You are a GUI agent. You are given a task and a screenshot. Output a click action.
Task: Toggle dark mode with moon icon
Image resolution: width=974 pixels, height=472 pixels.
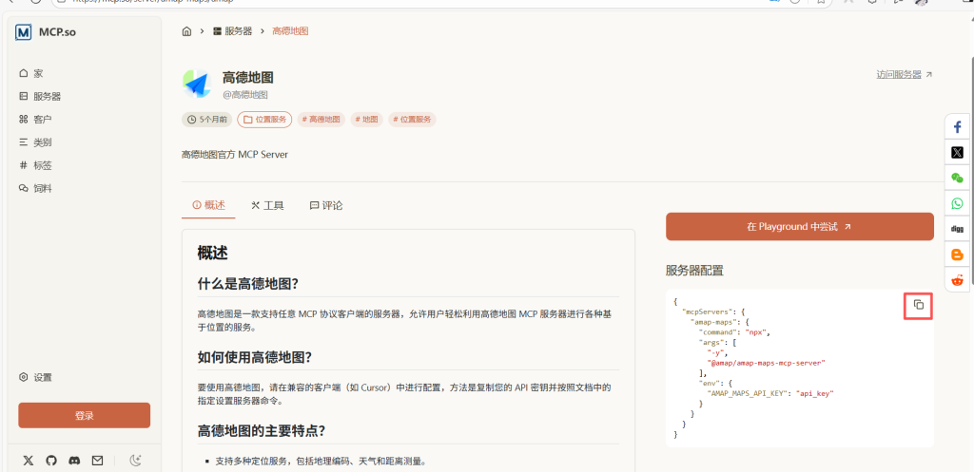(x=136, y=461)
